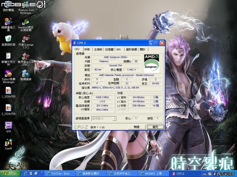Image resolution: width=237 pixels, height=177 pixels.
Task: Switch to the 關於 about tab
Action: 143,49
